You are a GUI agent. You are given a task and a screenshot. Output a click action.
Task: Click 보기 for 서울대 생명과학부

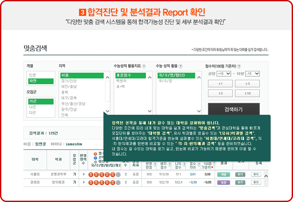click(240, 174)
